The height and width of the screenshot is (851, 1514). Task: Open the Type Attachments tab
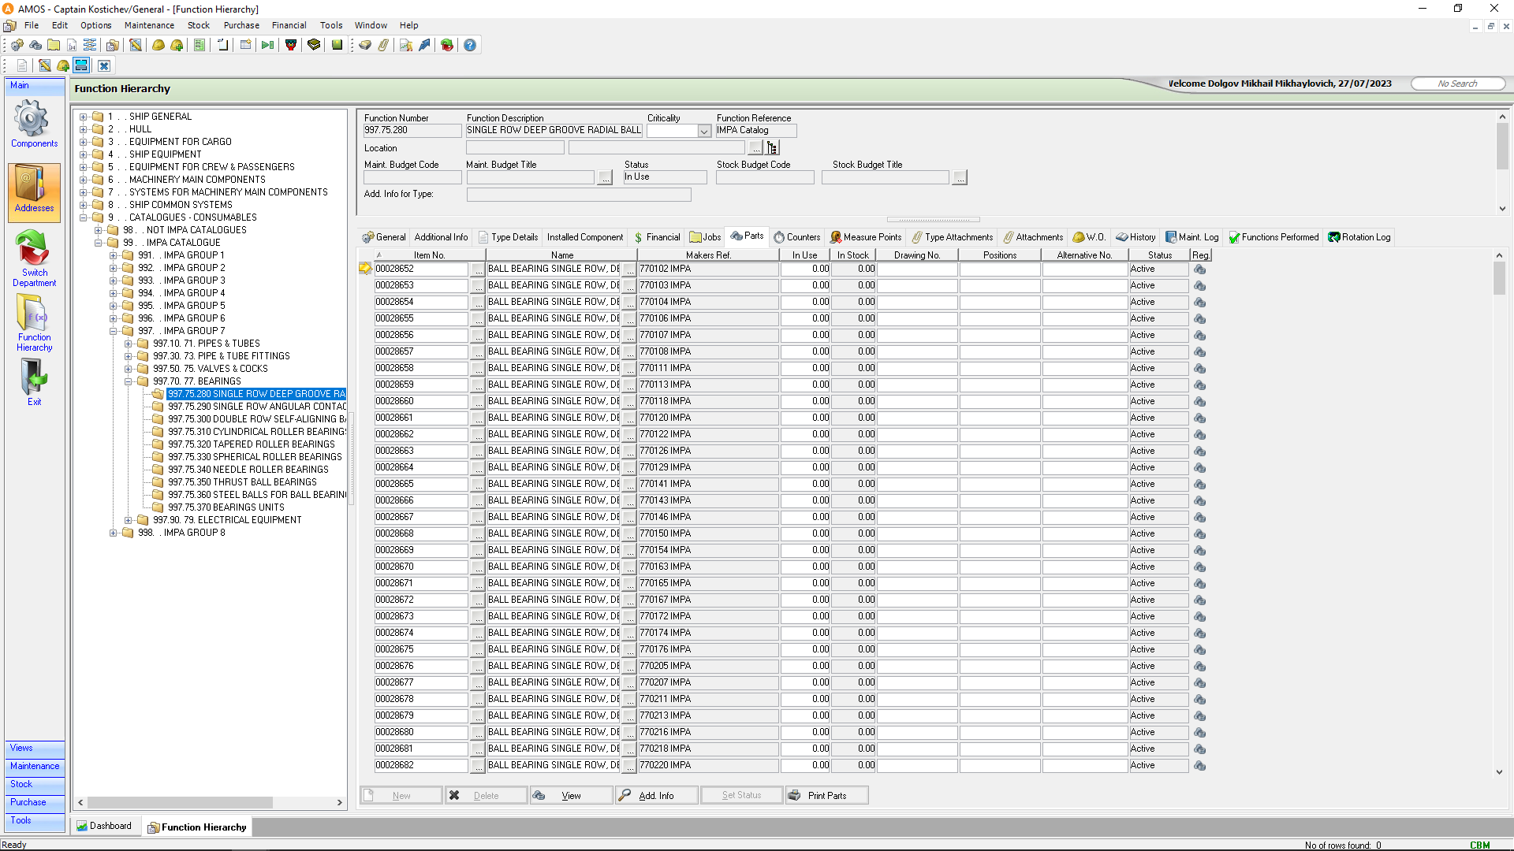click(x=953, y=237)
